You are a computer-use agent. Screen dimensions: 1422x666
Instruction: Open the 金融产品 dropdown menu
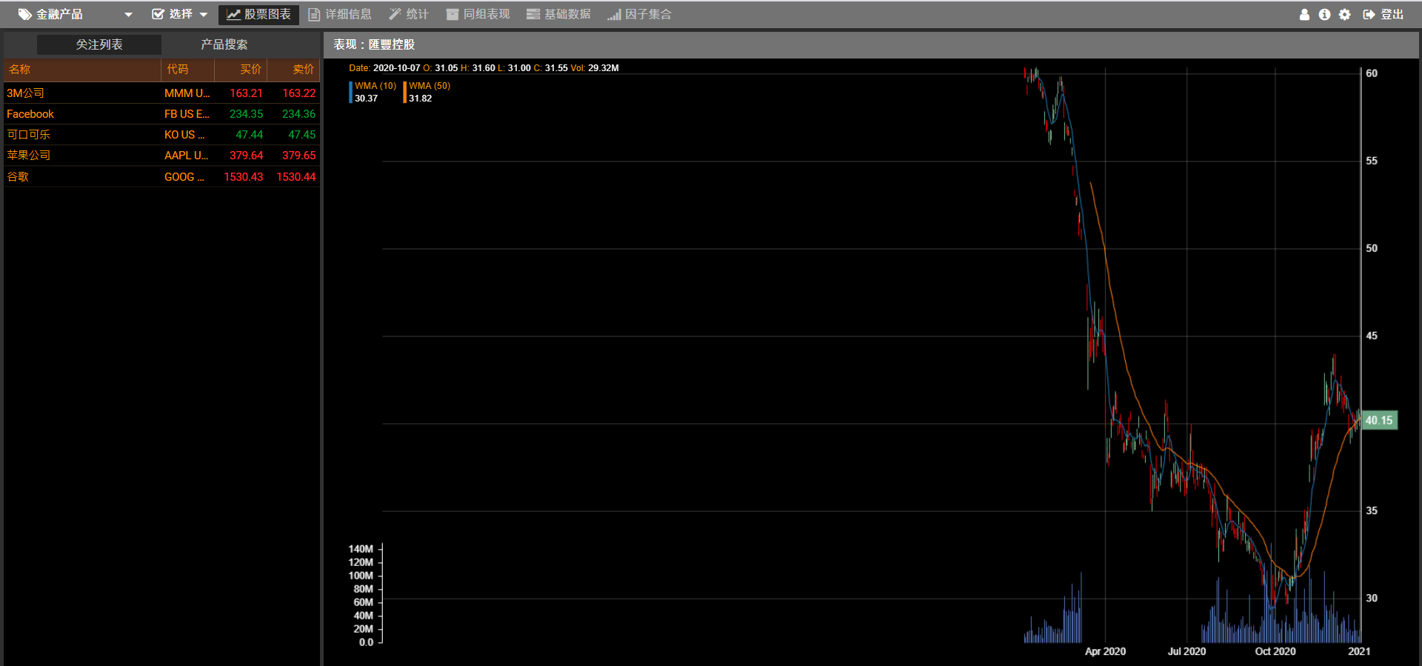75,14
